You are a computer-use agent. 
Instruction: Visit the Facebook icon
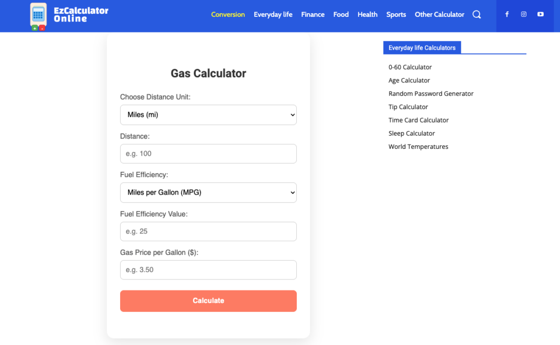click(507, 14)
